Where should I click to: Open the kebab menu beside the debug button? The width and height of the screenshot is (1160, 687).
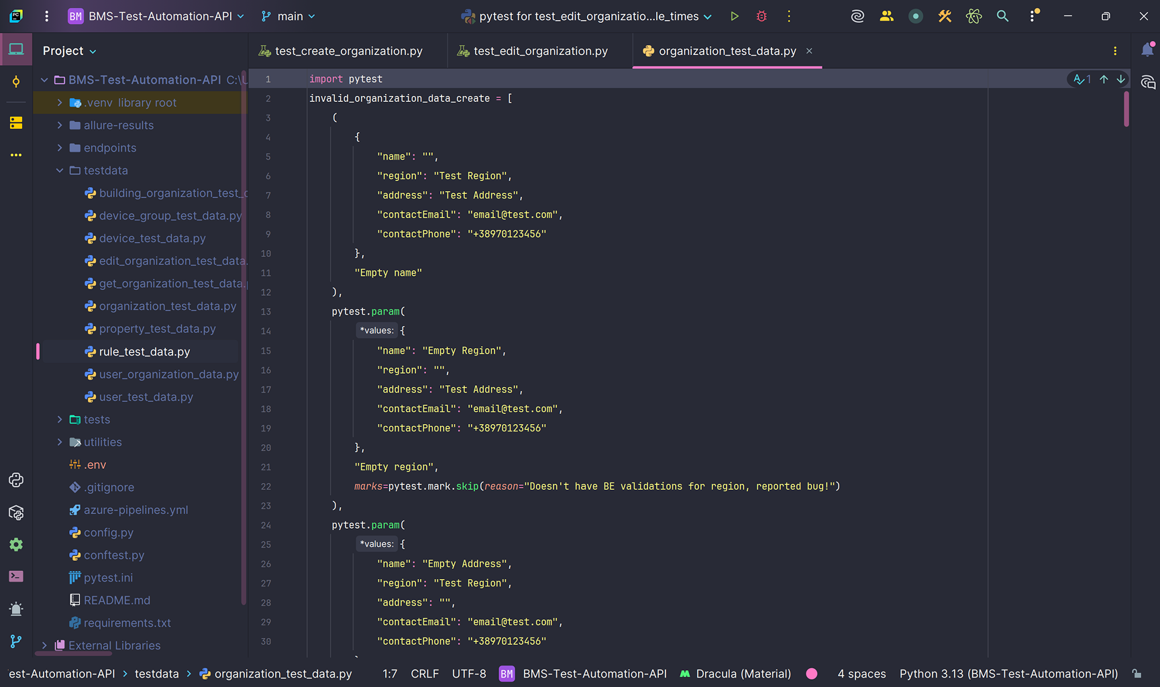[x=788, y=15]
